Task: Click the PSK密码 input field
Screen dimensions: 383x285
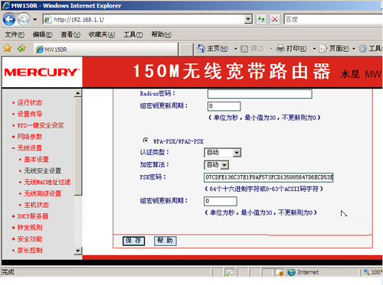Action: [268, 177]
